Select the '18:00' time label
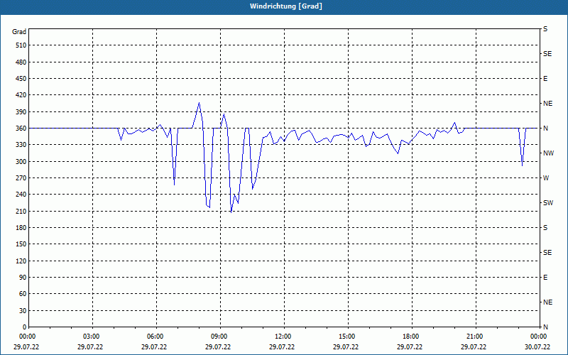Image resolution: width=568 pixels, height=355 pixels. click(410, 337)
